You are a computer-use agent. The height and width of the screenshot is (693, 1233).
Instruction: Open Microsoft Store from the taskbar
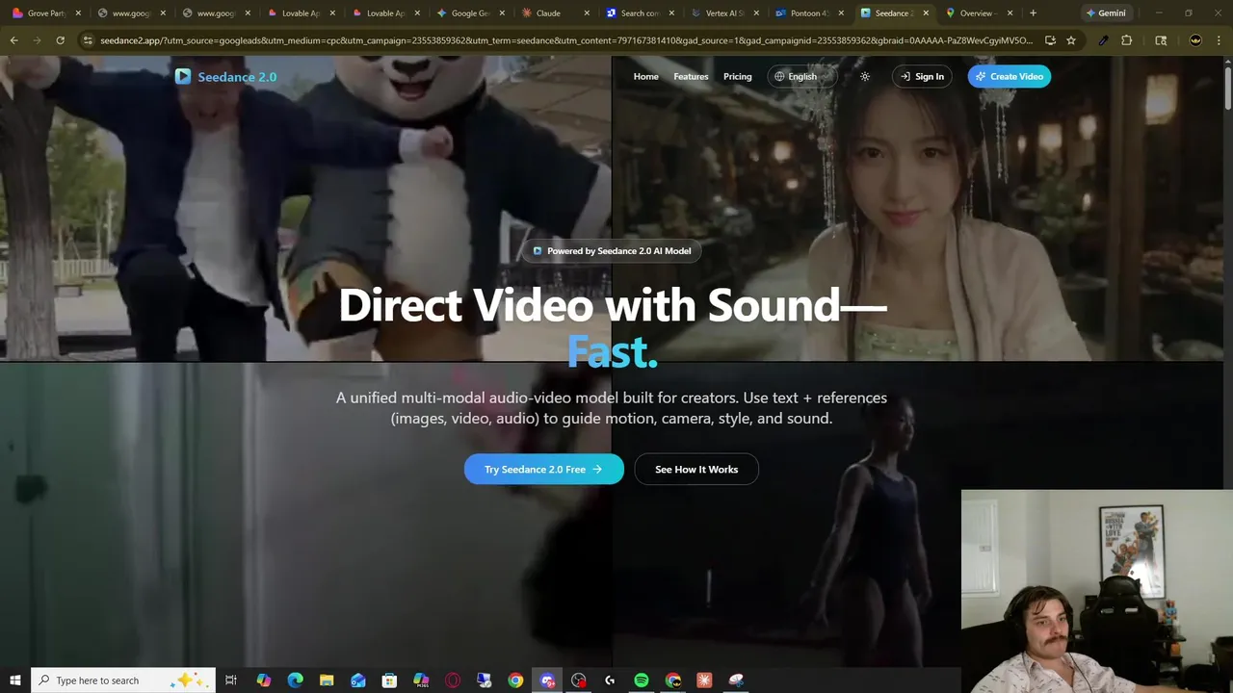(x=389, y=680)
